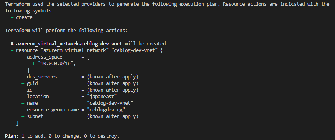This screenshot has width=335, height=140.
Task: Click the green plus before 'create'
Action: click(x=12, y=17)
